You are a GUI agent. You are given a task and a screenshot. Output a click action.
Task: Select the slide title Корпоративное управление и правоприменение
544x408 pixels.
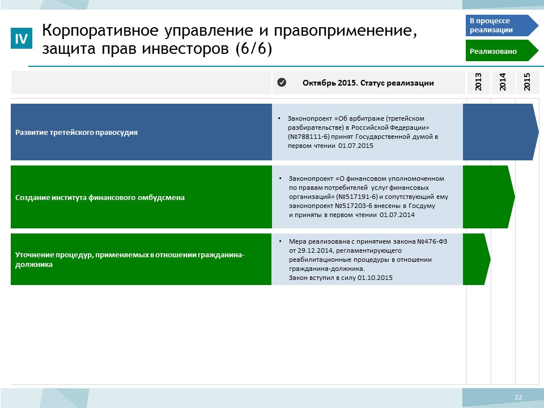pyautogui.click(x=229, y=39)
